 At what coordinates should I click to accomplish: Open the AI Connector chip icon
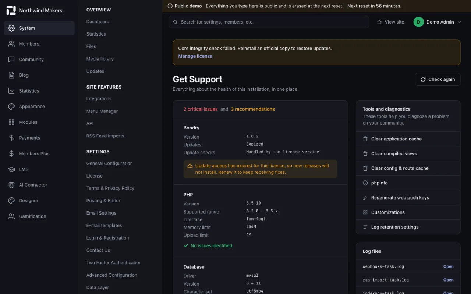coord(11,185)
